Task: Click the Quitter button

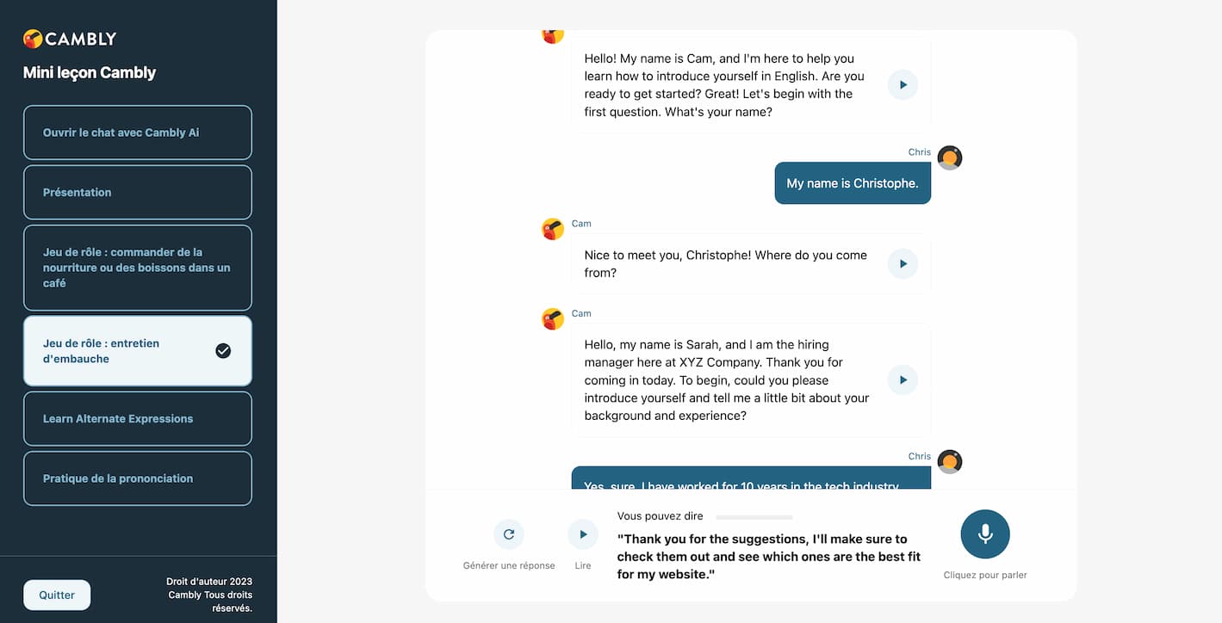Action: coord(57,595)
